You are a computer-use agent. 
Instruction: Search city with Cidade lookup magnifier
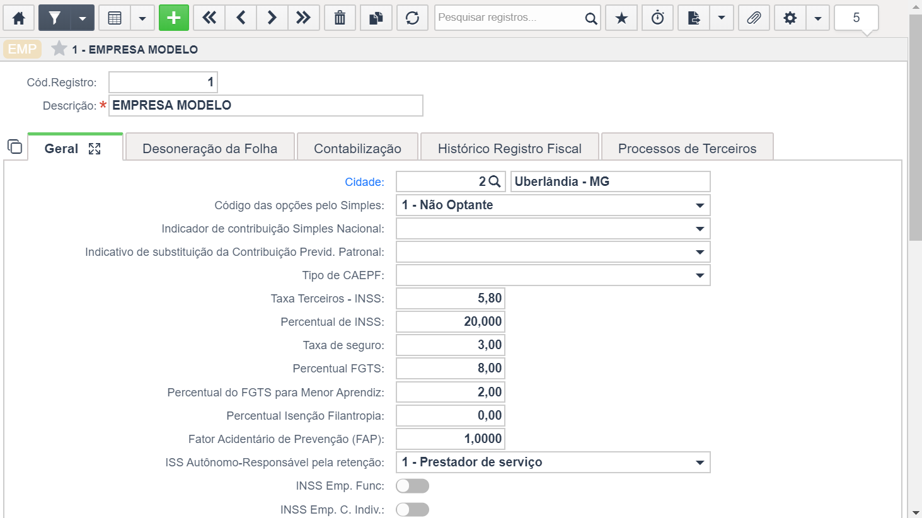(x=495, y=181)
